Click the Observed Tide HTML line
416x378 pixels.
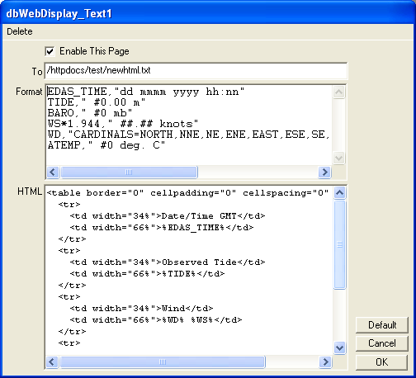(x=168, y=262)
